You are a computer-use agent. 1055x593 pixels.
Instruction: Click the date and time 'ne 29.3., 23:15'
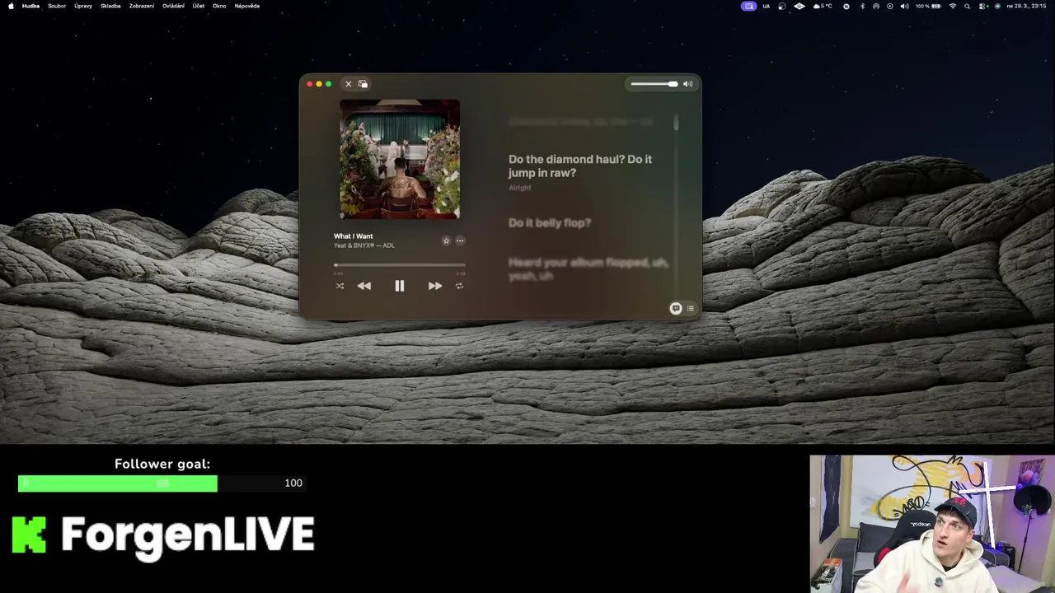(1027, 6)
